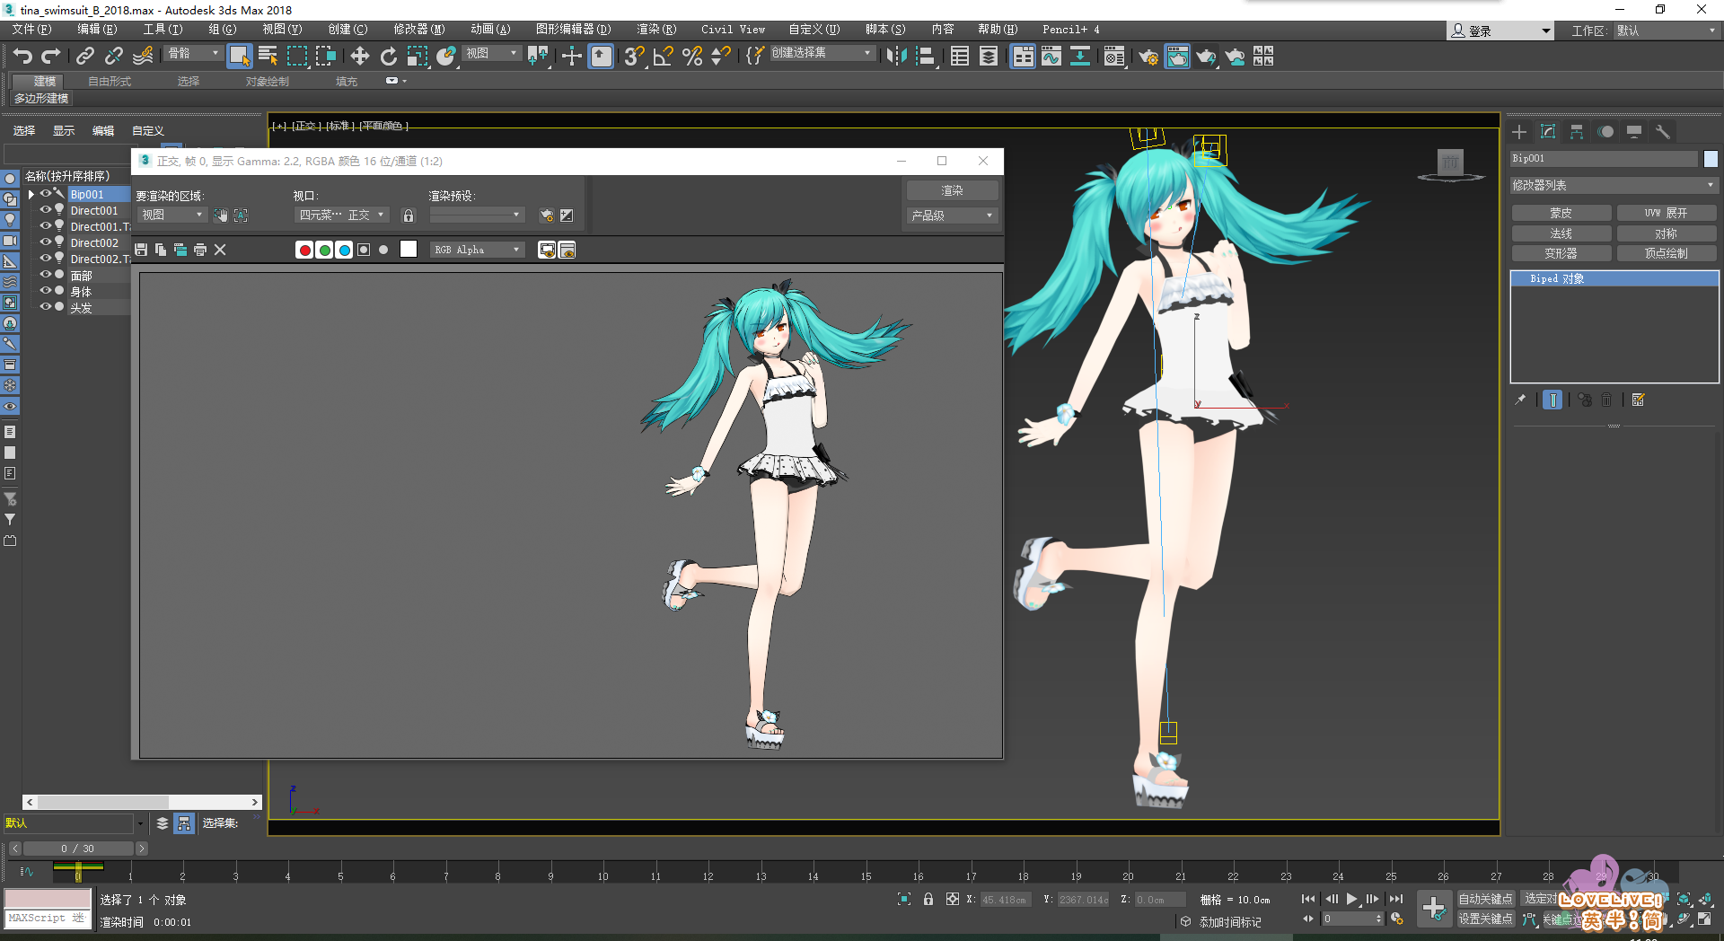Open Render Setup teapot gear icon
The height and width of the screenshot is (941, 1724).
point(1148,57)
